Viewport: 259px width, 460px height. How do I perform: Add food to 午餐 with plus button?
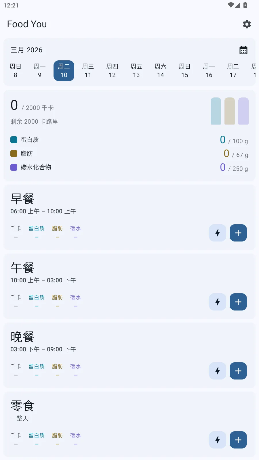(238, 302)
